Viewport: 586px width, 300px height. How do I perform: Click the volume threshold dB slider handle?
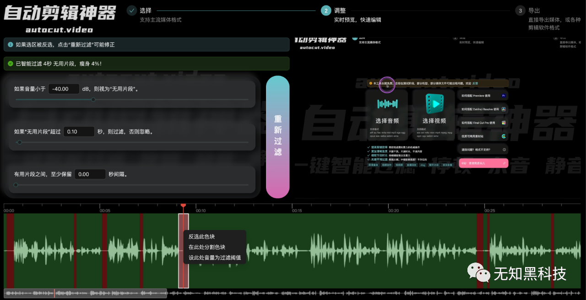pos(93,99)
